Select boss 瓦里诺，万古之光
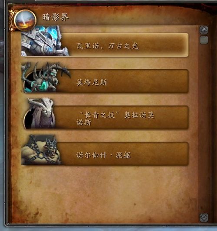217x231 pixels. pyautogui.click(x=105, y=45)
